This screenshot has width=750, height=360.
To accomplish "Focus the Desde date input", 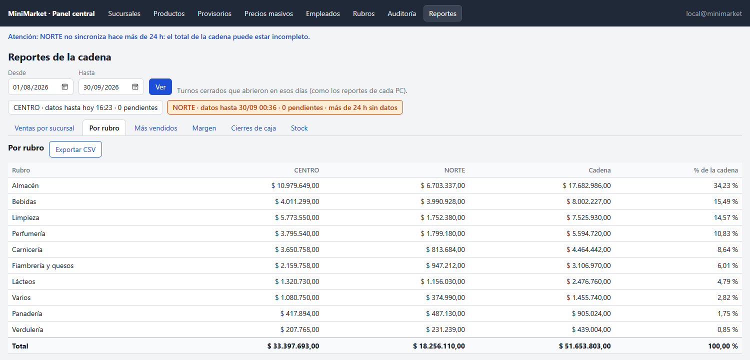I will click(41, 87).
